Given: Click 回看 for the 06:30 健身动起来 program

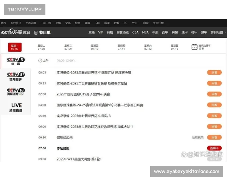Looking at the screenshot, I should [x=214, y=137].
